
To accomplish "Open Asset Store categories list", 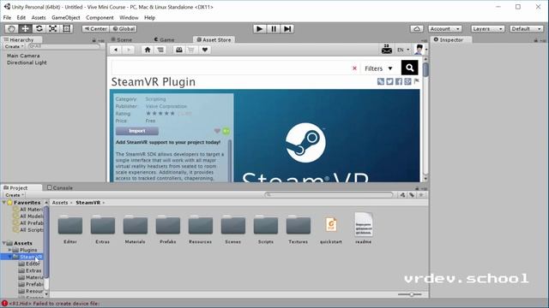I will [160, 50].
